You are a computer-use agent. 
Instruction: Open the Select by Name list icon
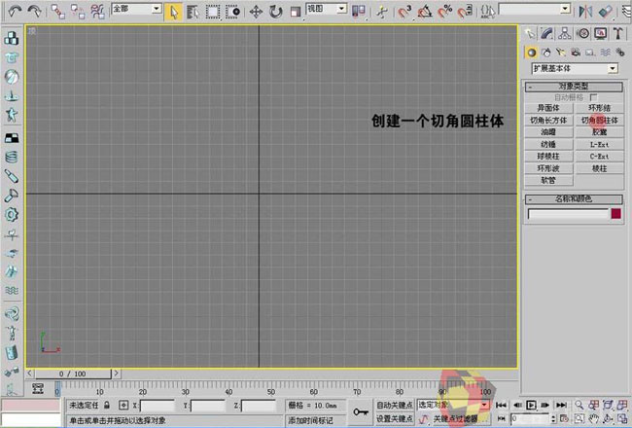click(193, 12)
